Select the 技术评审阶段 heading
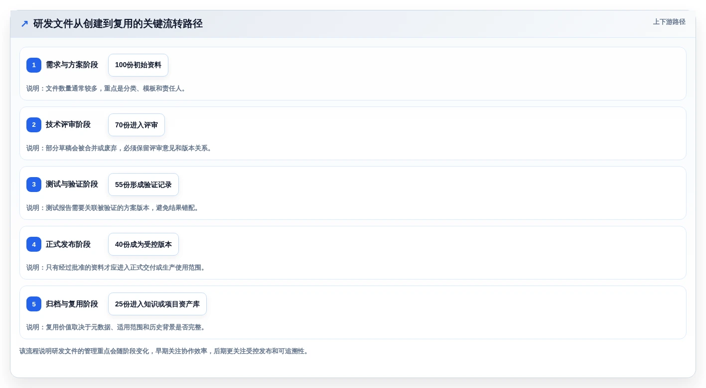 [x=68, y=125]
